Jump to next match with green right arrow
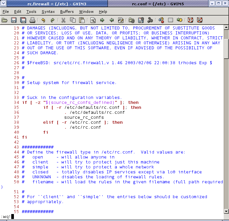 [x=102, y=20]
